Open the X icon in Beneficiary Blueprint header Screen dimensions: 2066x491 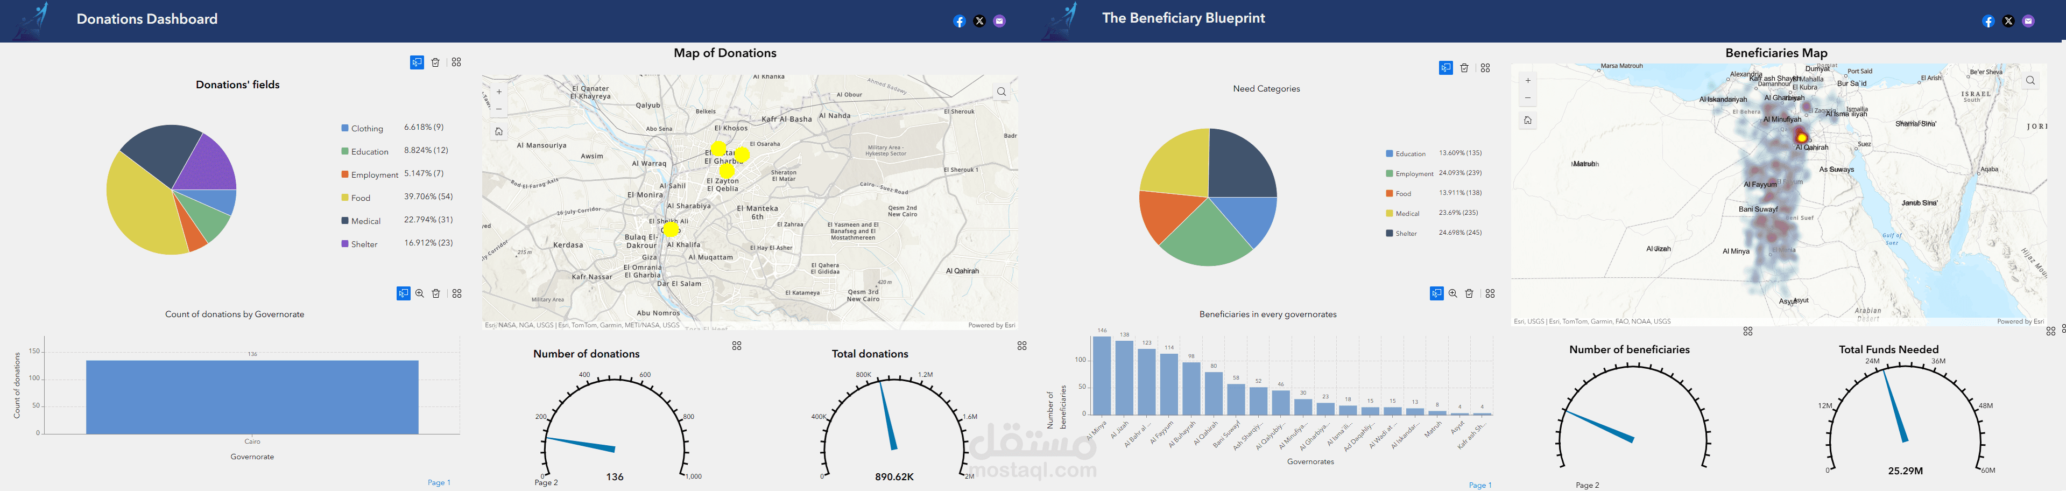[2008, 22]
